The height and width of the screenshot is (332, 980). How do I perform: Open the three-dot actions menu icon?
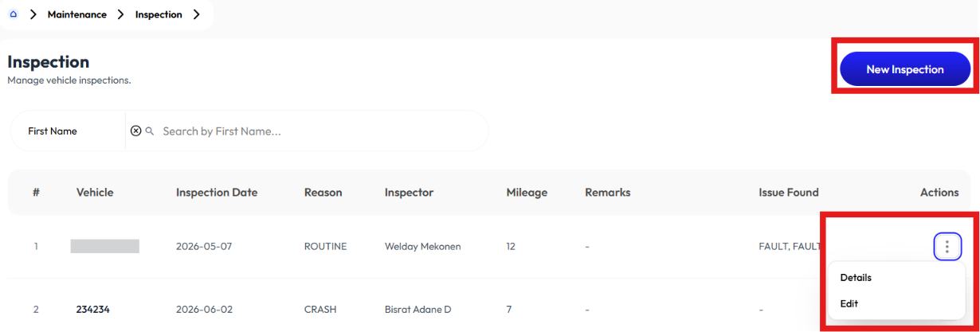click(x=947, y=247)
